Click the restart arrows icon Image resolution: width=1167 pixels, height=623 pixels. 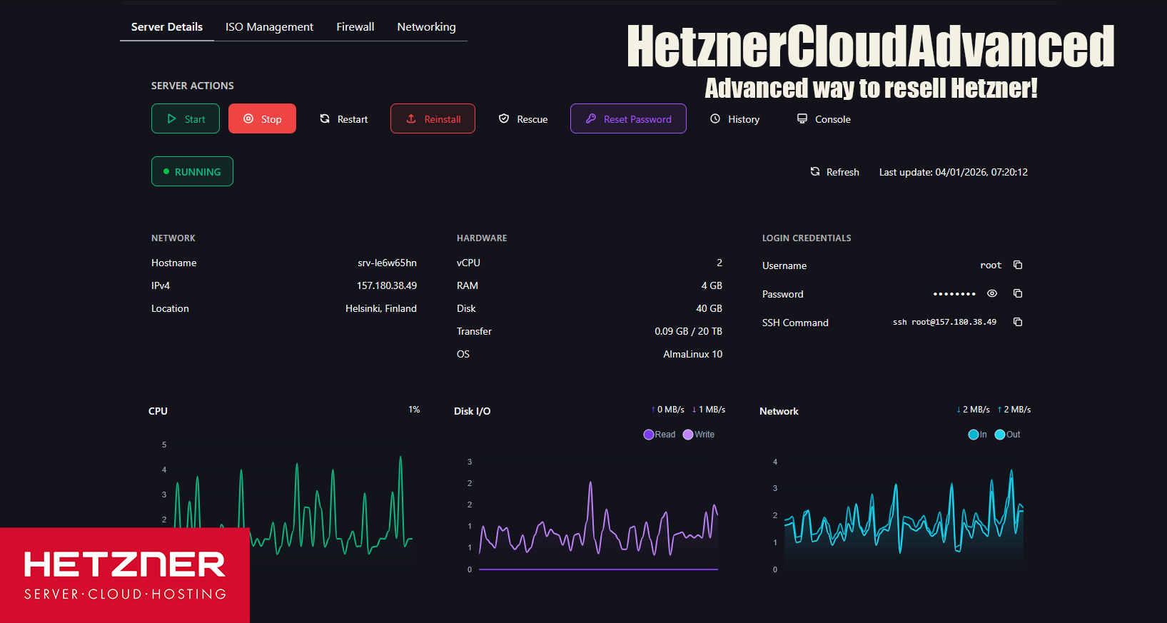325,118
